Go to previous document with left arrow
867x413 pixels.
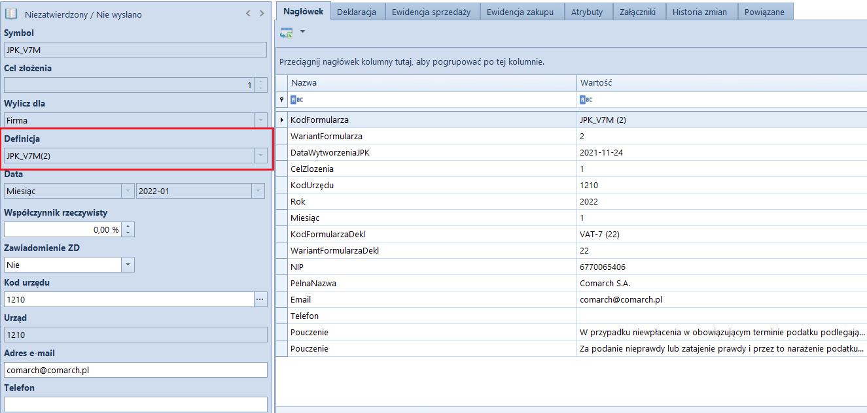click(x=248, y=14)
